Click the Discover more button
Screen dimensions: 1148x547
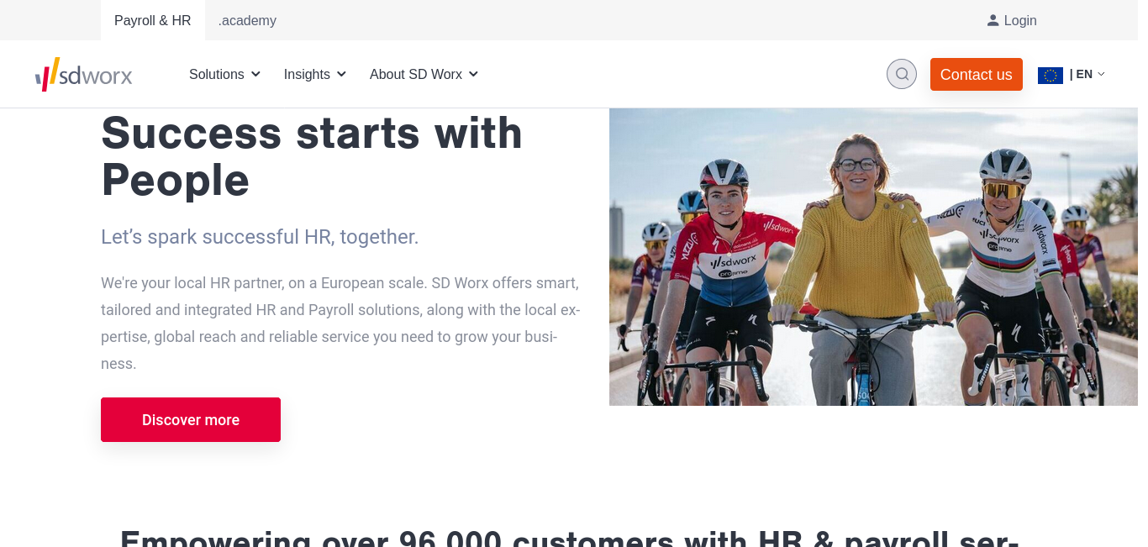pyautogui.click(x=191, y=419)
